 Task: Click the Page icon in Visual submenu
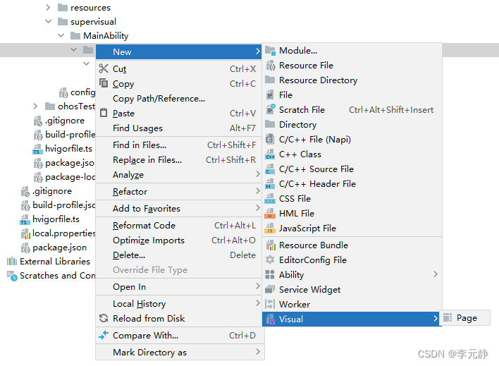point(448,317)
